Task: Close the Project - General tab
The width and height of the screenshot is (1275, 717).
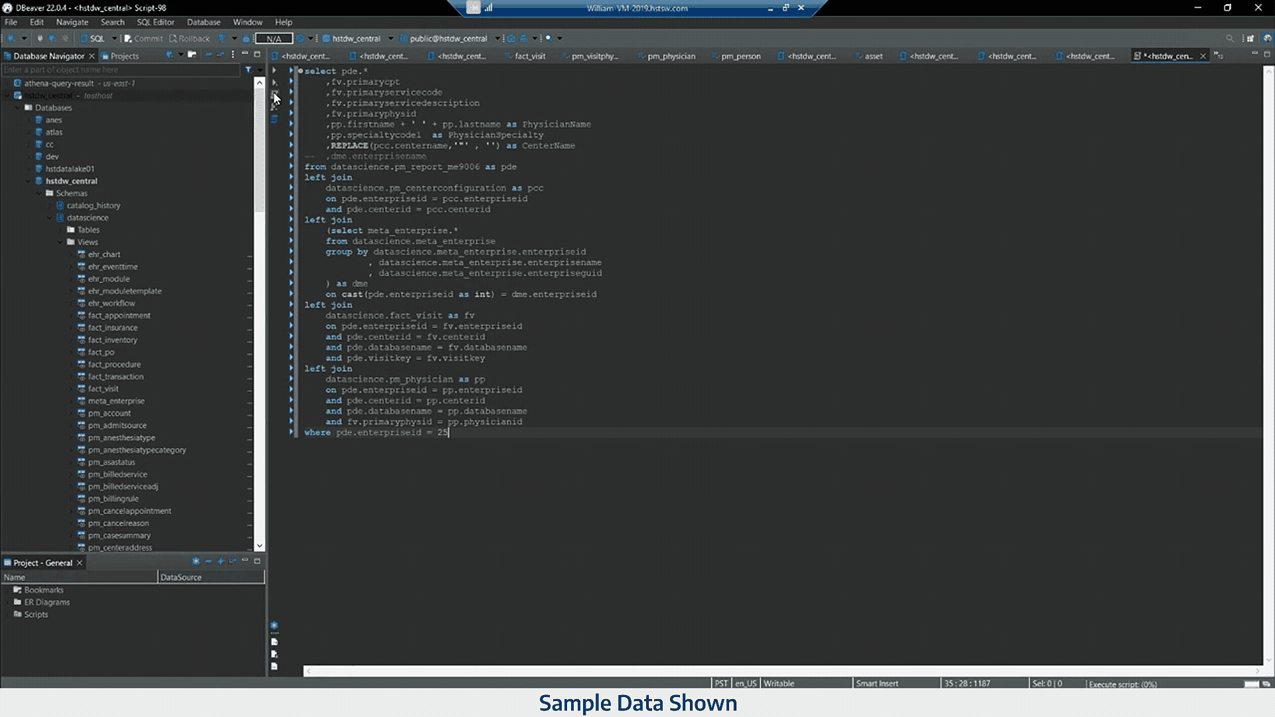Action: coord(80,563)
